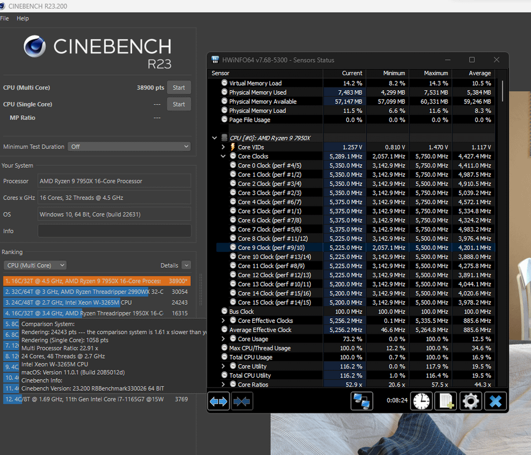Expand the Core Ratios group
Image resolution: width=531 pixels, height=455 pixels.
click(223, 385)
